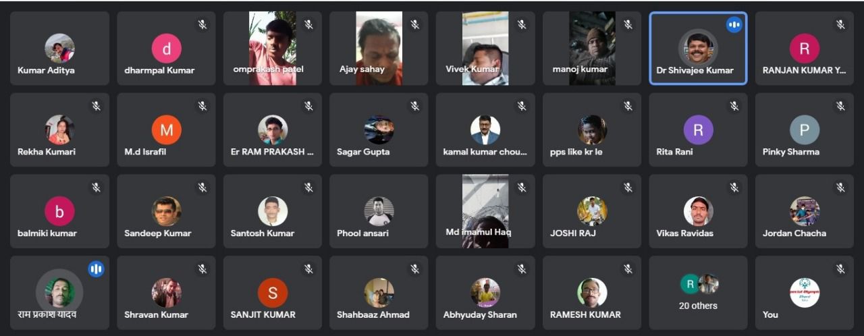Click the speaking indicator on Dr Shivajee Kumar's tile
Screen dimensions: 864x336
tap(734, 25)
